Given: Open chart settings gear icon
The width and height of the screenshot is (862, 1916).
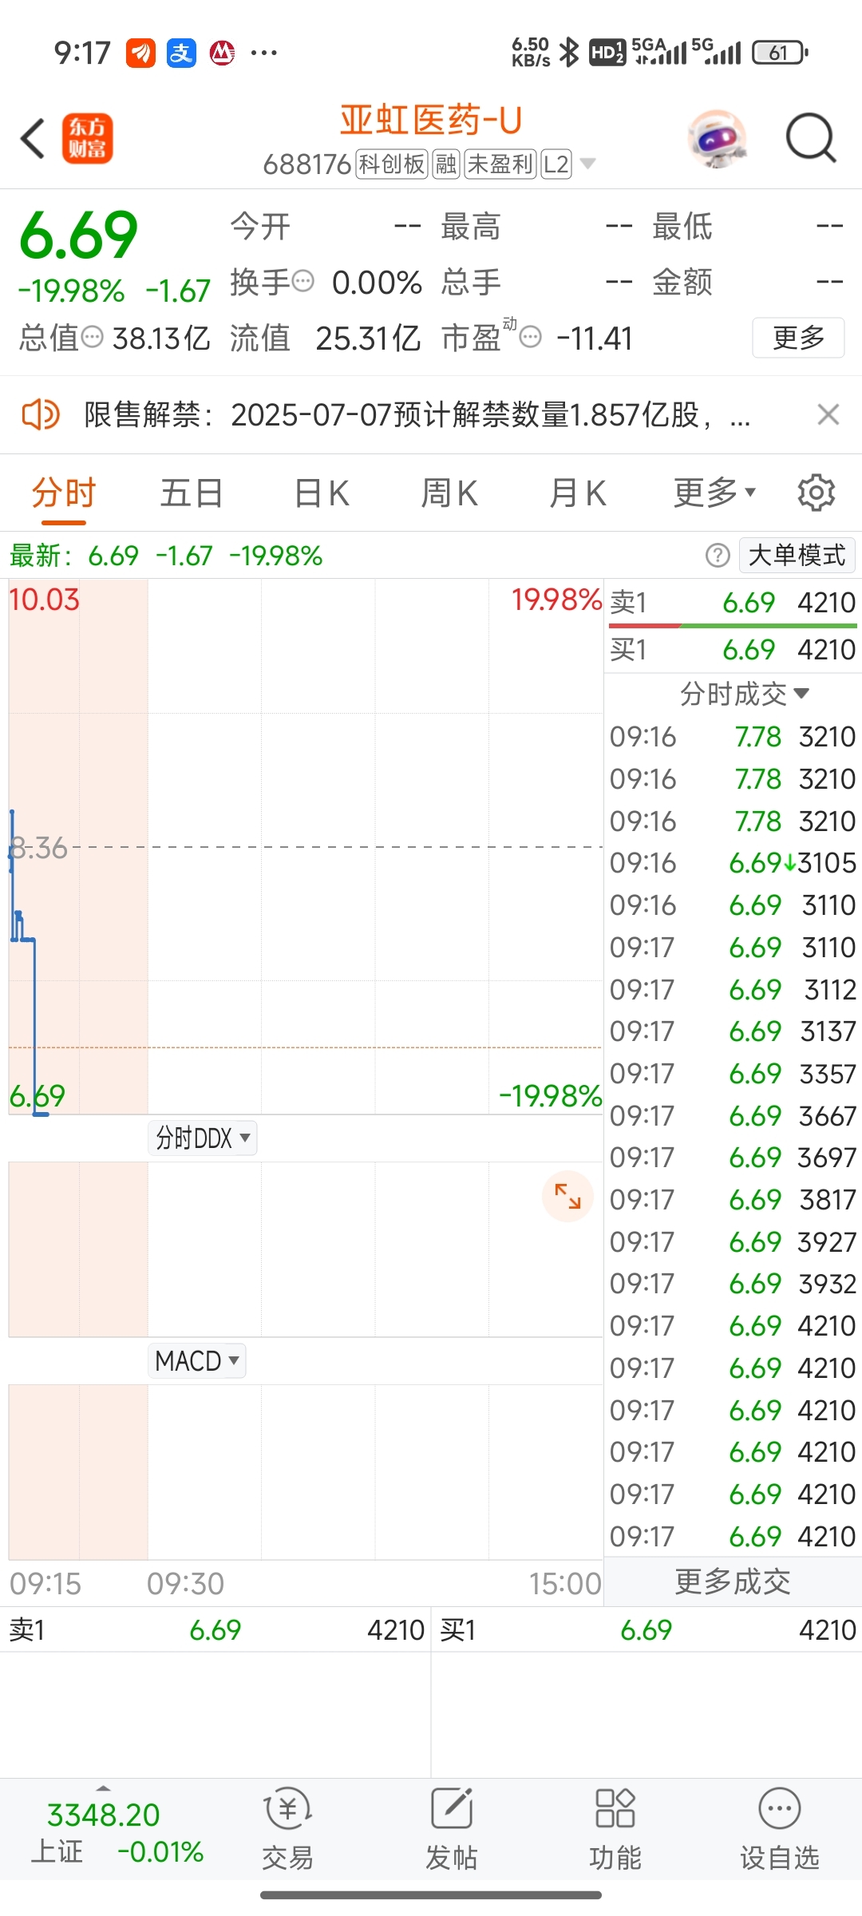Looking at the screenshot, I should coord(816,493).
